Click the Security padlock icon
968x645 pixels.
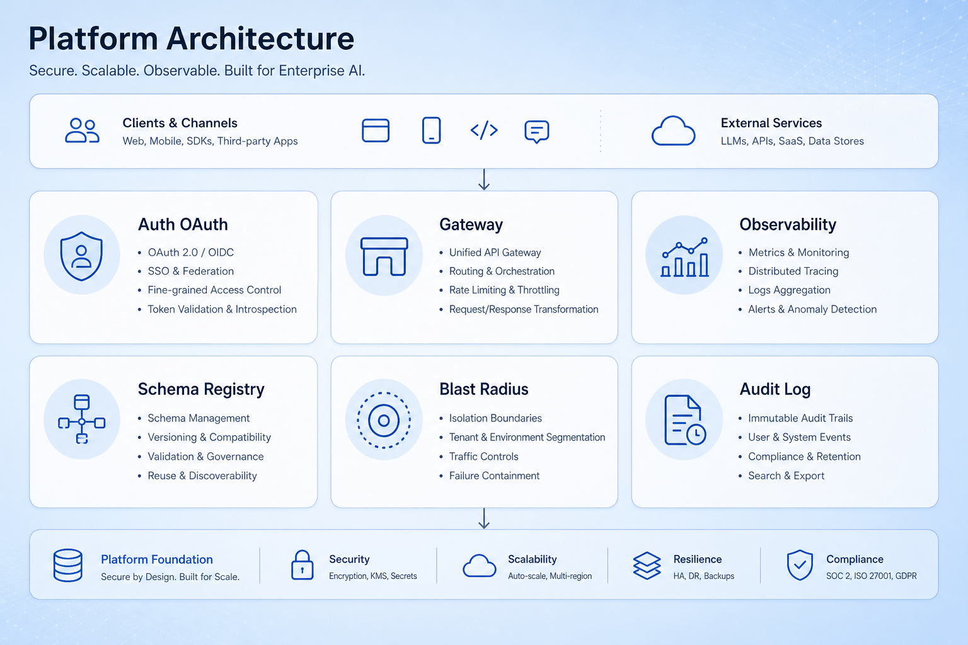(x=302, y=565)
